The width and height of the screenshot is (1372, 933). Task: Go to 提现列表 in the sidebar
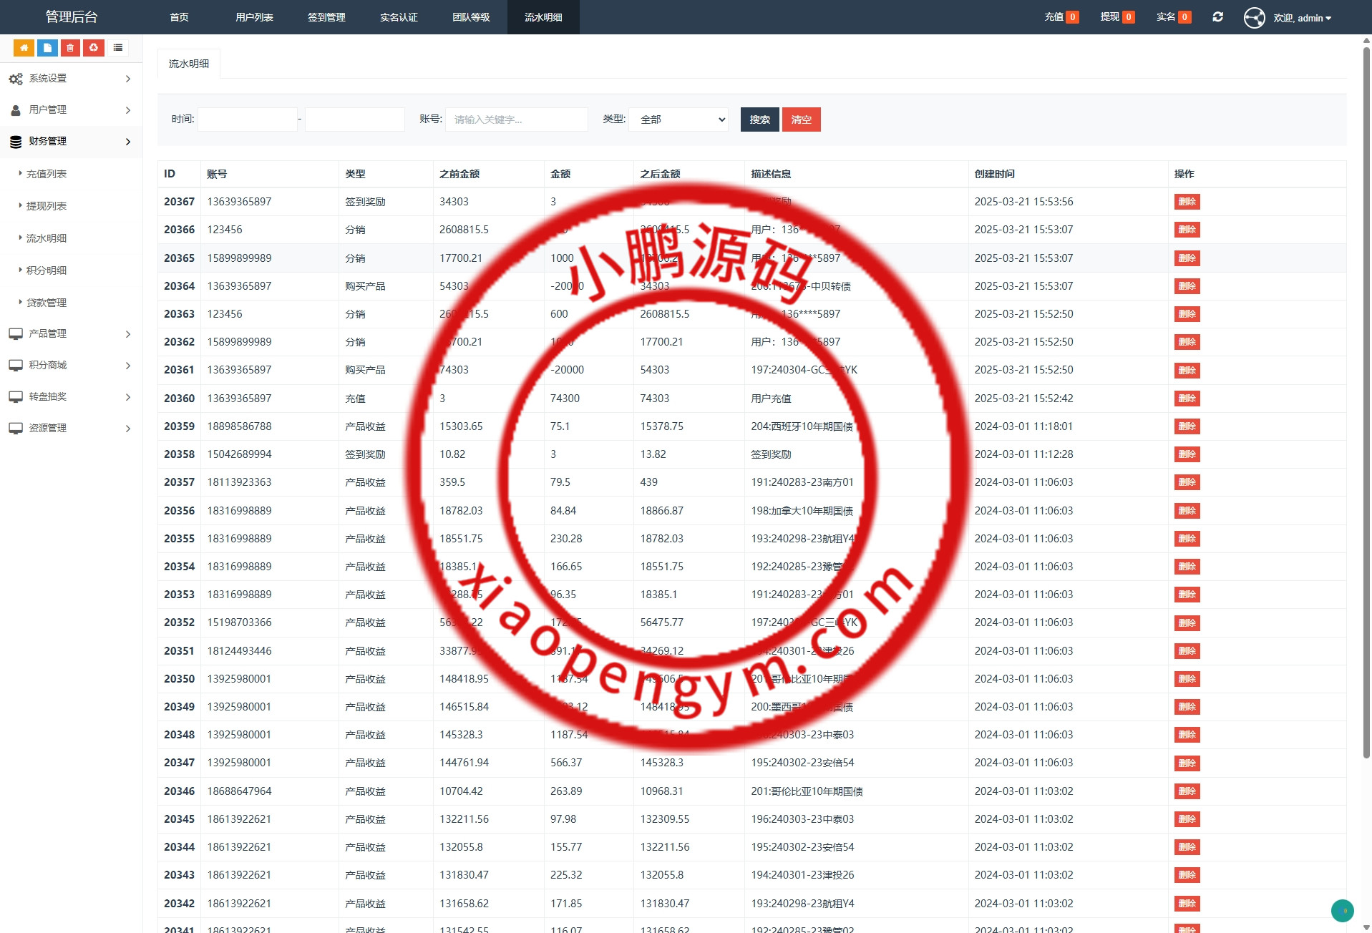(47, 206)
